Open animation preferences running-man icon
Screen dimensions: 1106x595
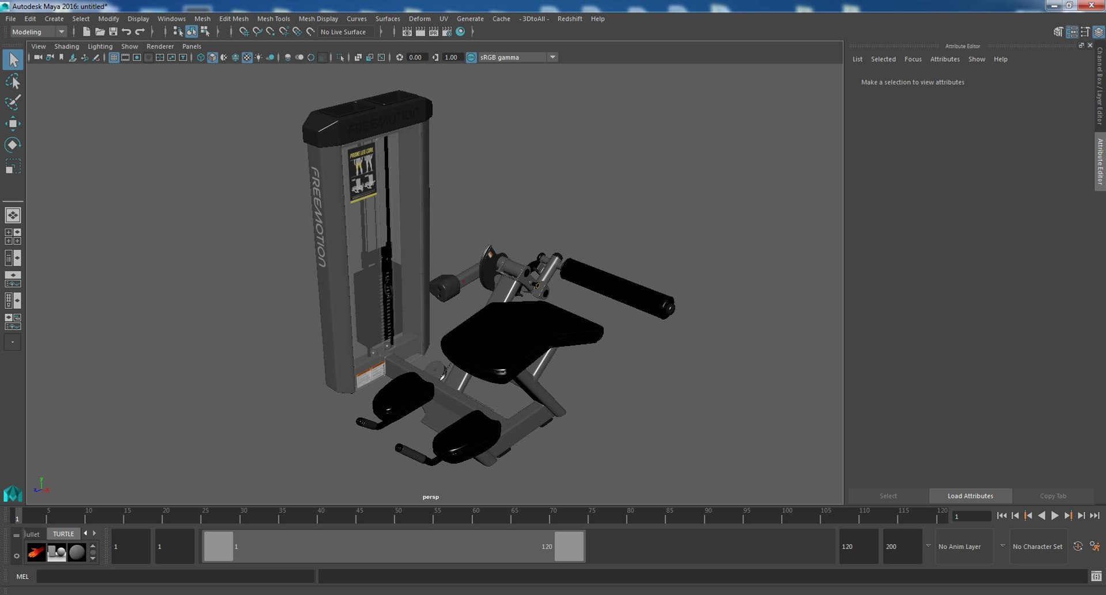pos(1095,546)
